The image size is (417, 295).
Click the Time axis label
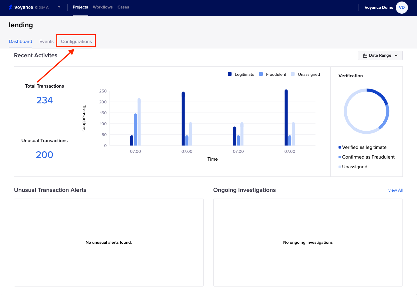(212, 159)
